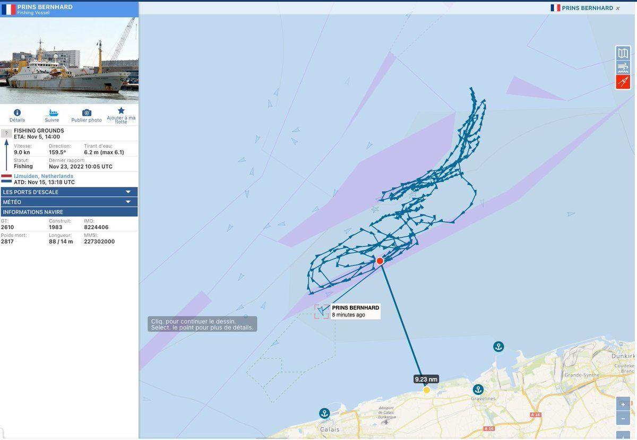The image size is (637, 440).
Task: Select the red measurement start point
Action: [x=380, y=261]
